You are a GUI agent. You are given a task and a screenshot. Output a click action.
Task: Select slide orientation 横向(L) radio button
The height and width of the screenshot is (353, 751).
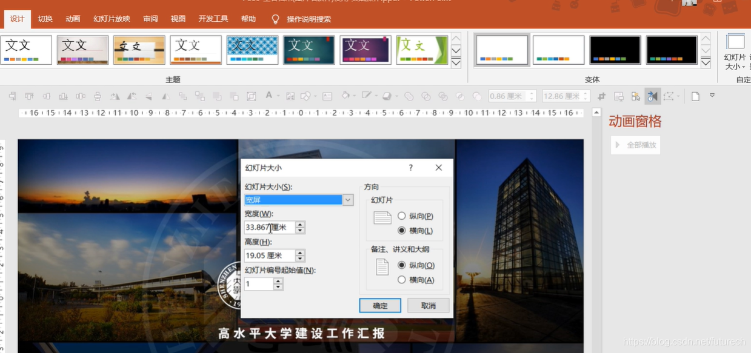point(401,231)
